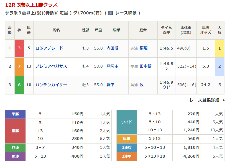The width and height of the screenshot is (230, 164).
Task: Open trainer 稲垣 link
Action: pyautogui.click(x=144, y=48)
